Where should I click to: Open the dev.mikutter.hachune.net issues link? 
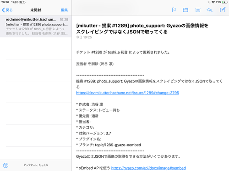click(x=127, y=93)
